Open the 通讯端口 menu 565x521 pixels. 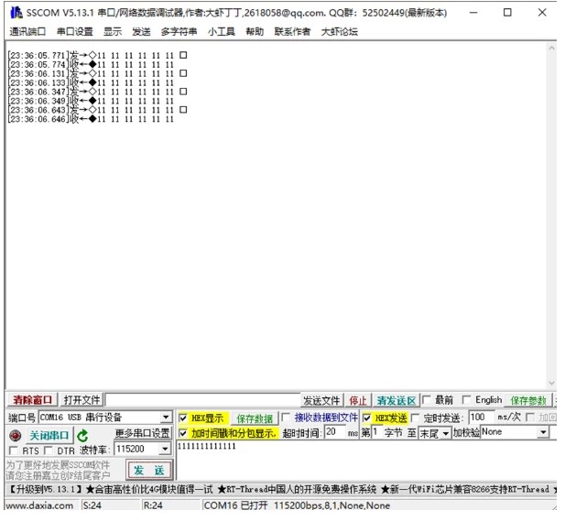coord(27,31)
